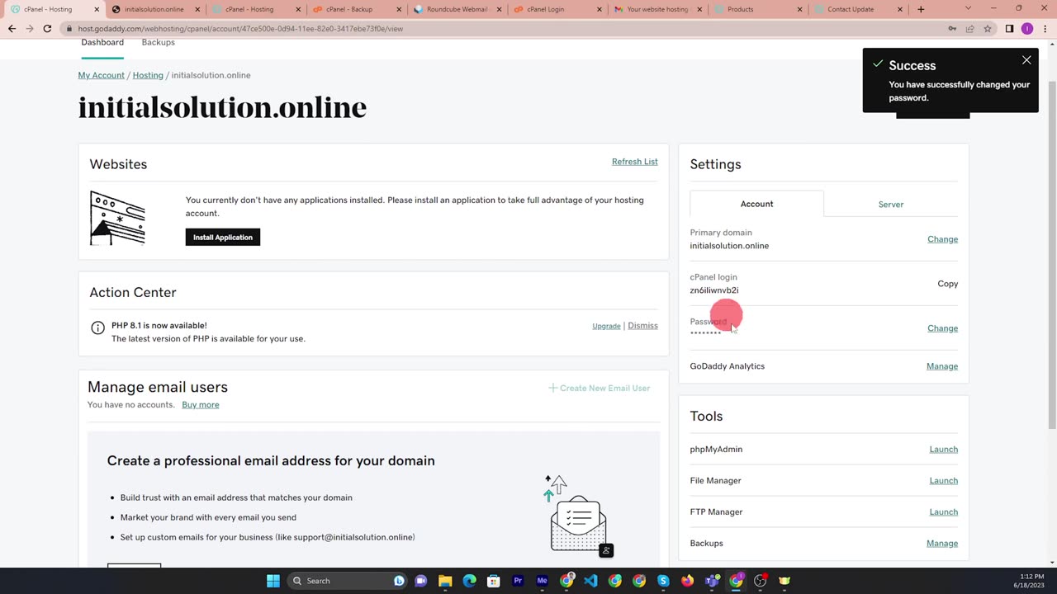Reload the page with refresh icon
The width and height of the screenshot is (1057, 594).
point(47,28)
